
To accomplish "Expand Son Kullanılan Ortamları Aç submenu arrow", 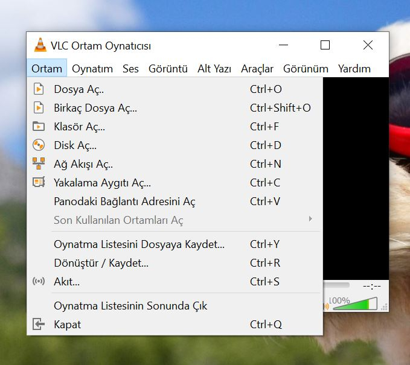I will pos(311,219).
